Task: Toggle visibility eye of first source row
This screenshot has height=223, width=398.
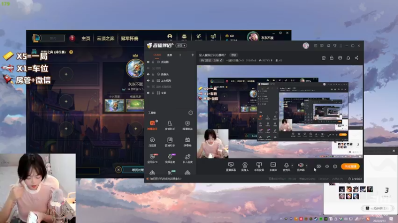Action: pos(148,62)
